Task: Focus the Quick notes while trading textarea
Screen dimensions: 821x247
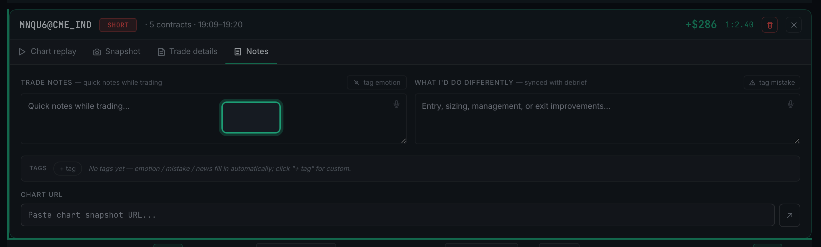Action: (x=213, y=119)
